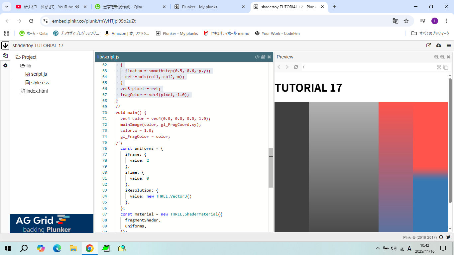The width and height of the screenshot is (454, 255).
Task: Click the browser address bar
Action: coord(219,21)
